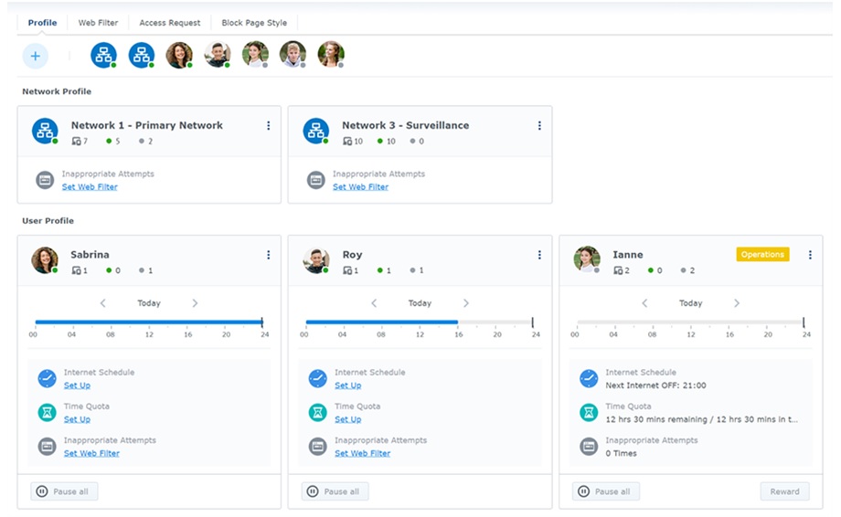Select first network profile icon in top row
Viewport: 841px width, 517px height.
click(x=103, y=55)
